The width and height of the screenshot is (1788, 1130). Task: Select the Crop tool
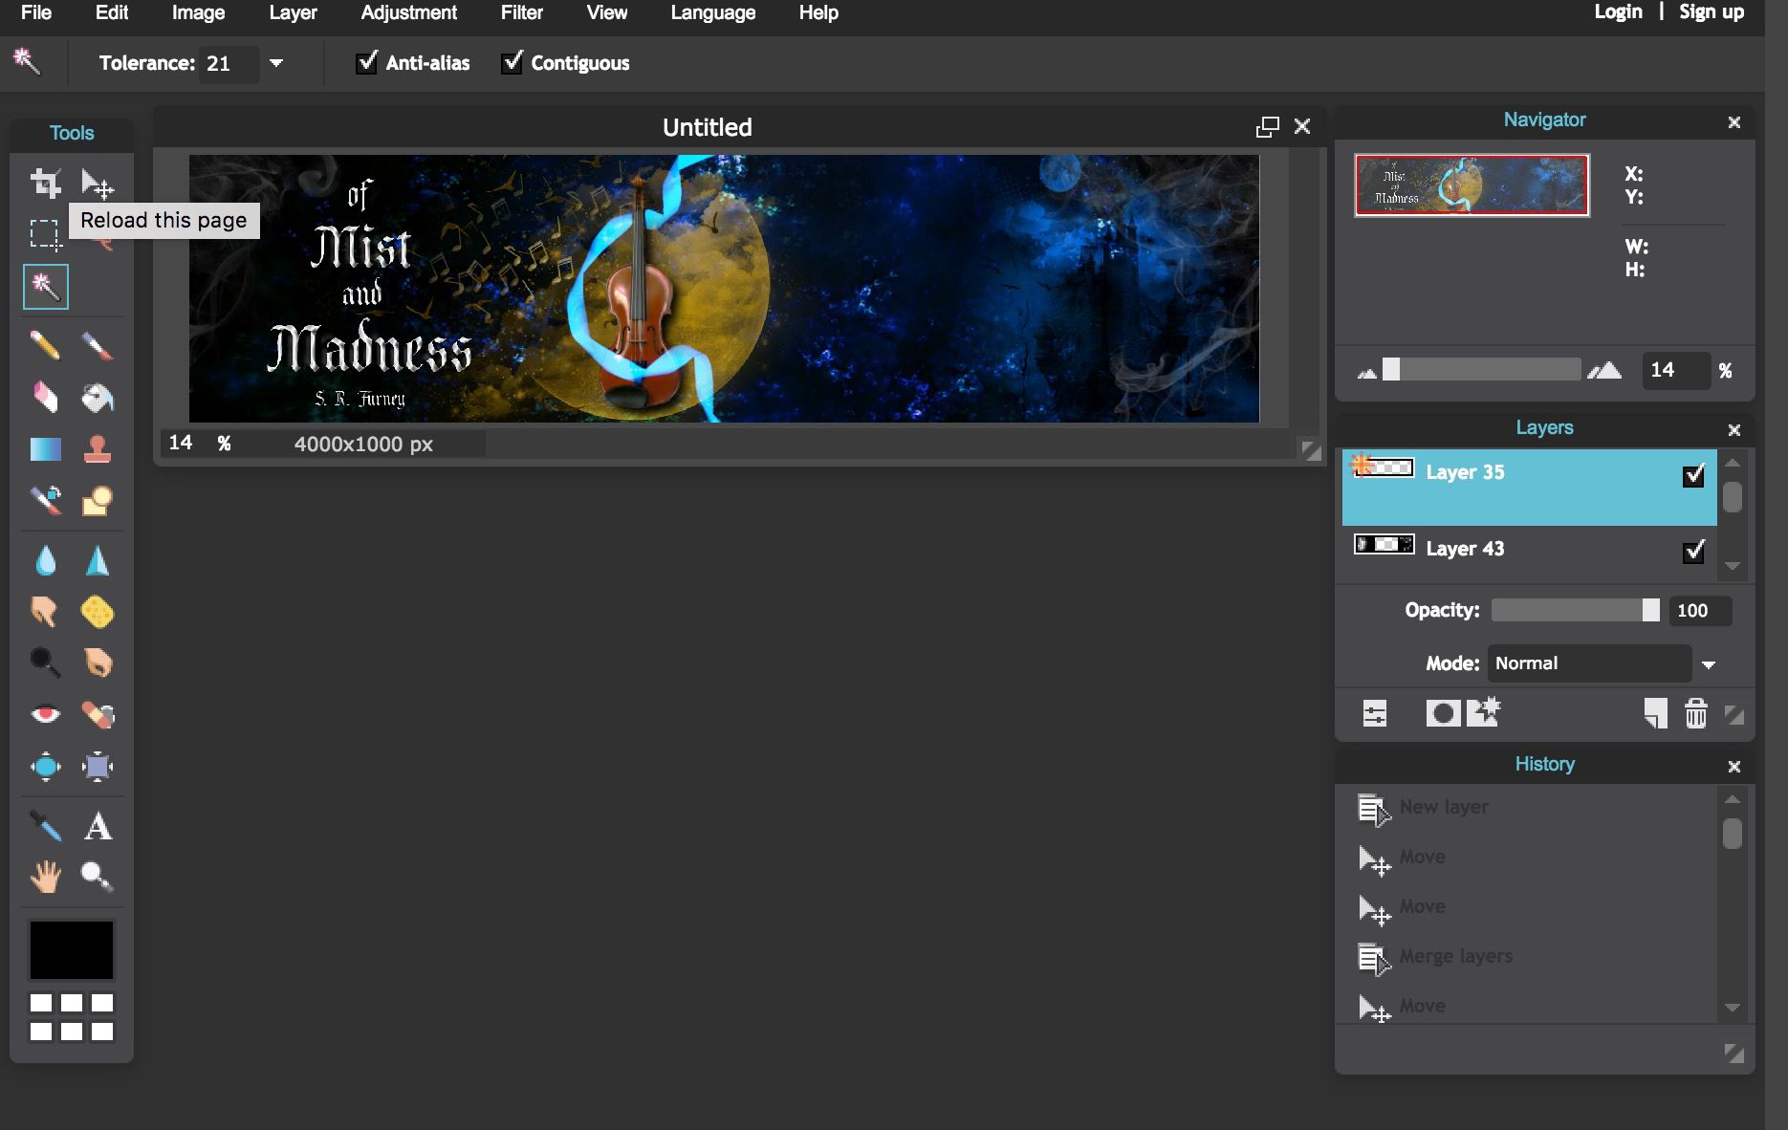point(45,183)
